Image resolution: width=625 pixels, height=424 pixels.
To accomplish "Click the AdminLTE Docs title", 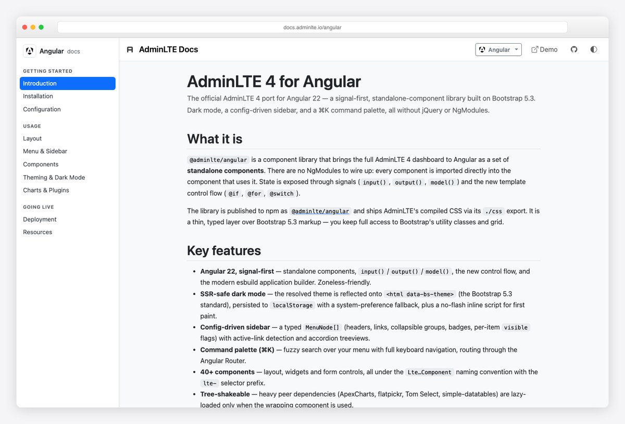I will tap(169, 49).
